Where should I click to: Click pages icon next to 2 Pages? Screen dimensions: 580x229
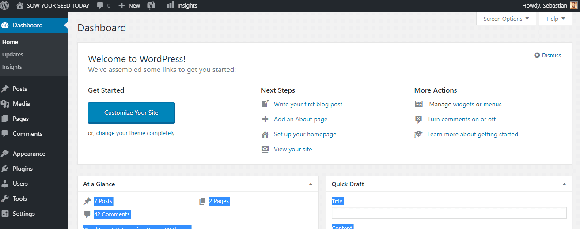point(202,201)
